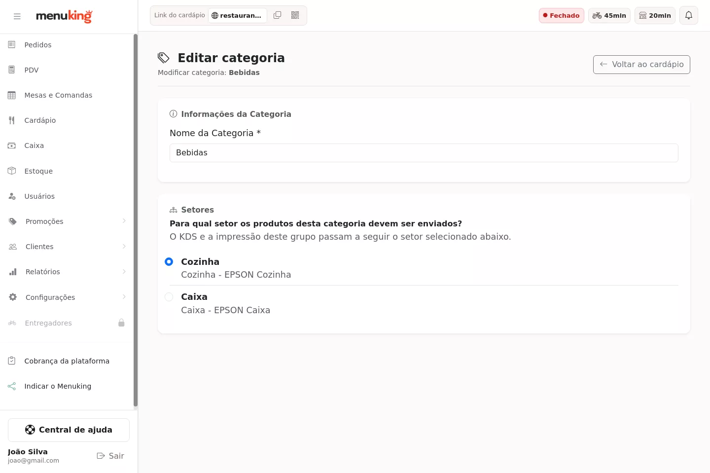Click the João Silva user name
The height and width of the screenshot is (473, 710).
tap(28, 452)
